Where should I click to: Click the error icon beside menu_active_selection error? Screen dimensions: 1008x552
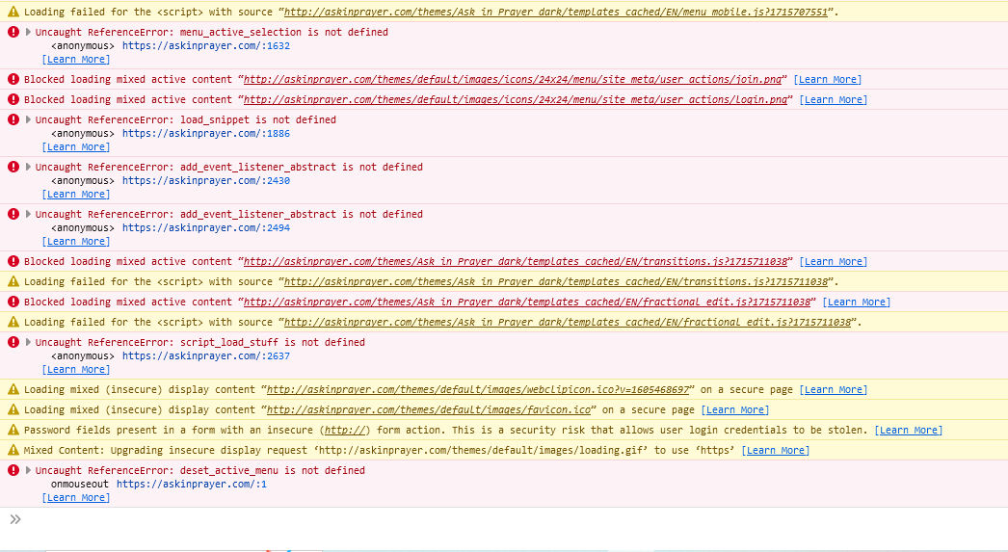coord(13,32)
